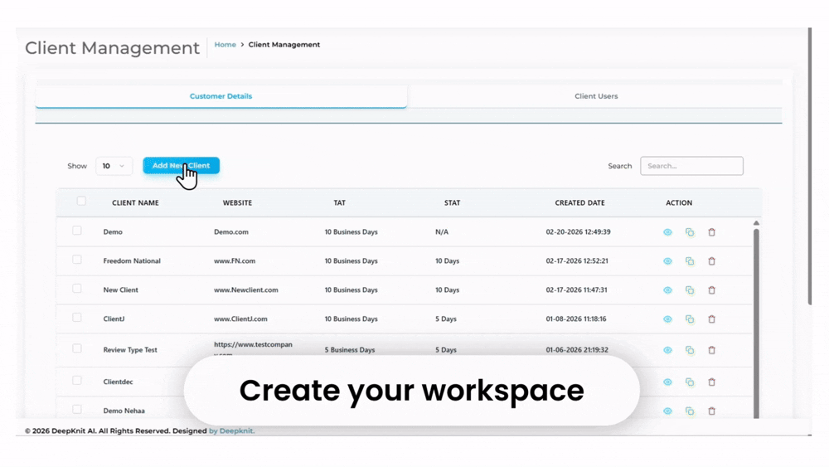This screenshot has width=829, height=467.
Task: Copy the Demo client entry
Action: tap(690, 232)
